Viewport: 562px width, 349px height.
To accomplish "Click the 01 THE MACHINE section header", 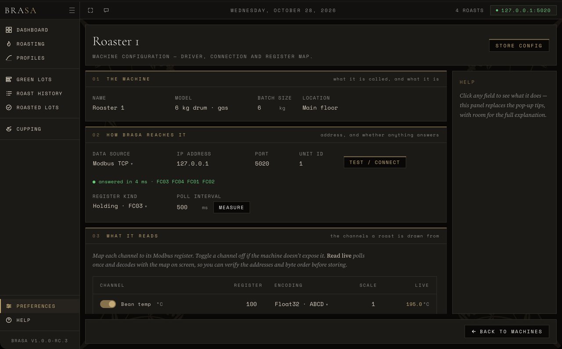I will 121,79.
